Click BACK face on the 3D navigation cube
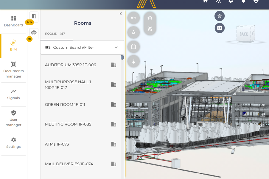The height and width of the screenshot is (179, 269). [244, 34]
